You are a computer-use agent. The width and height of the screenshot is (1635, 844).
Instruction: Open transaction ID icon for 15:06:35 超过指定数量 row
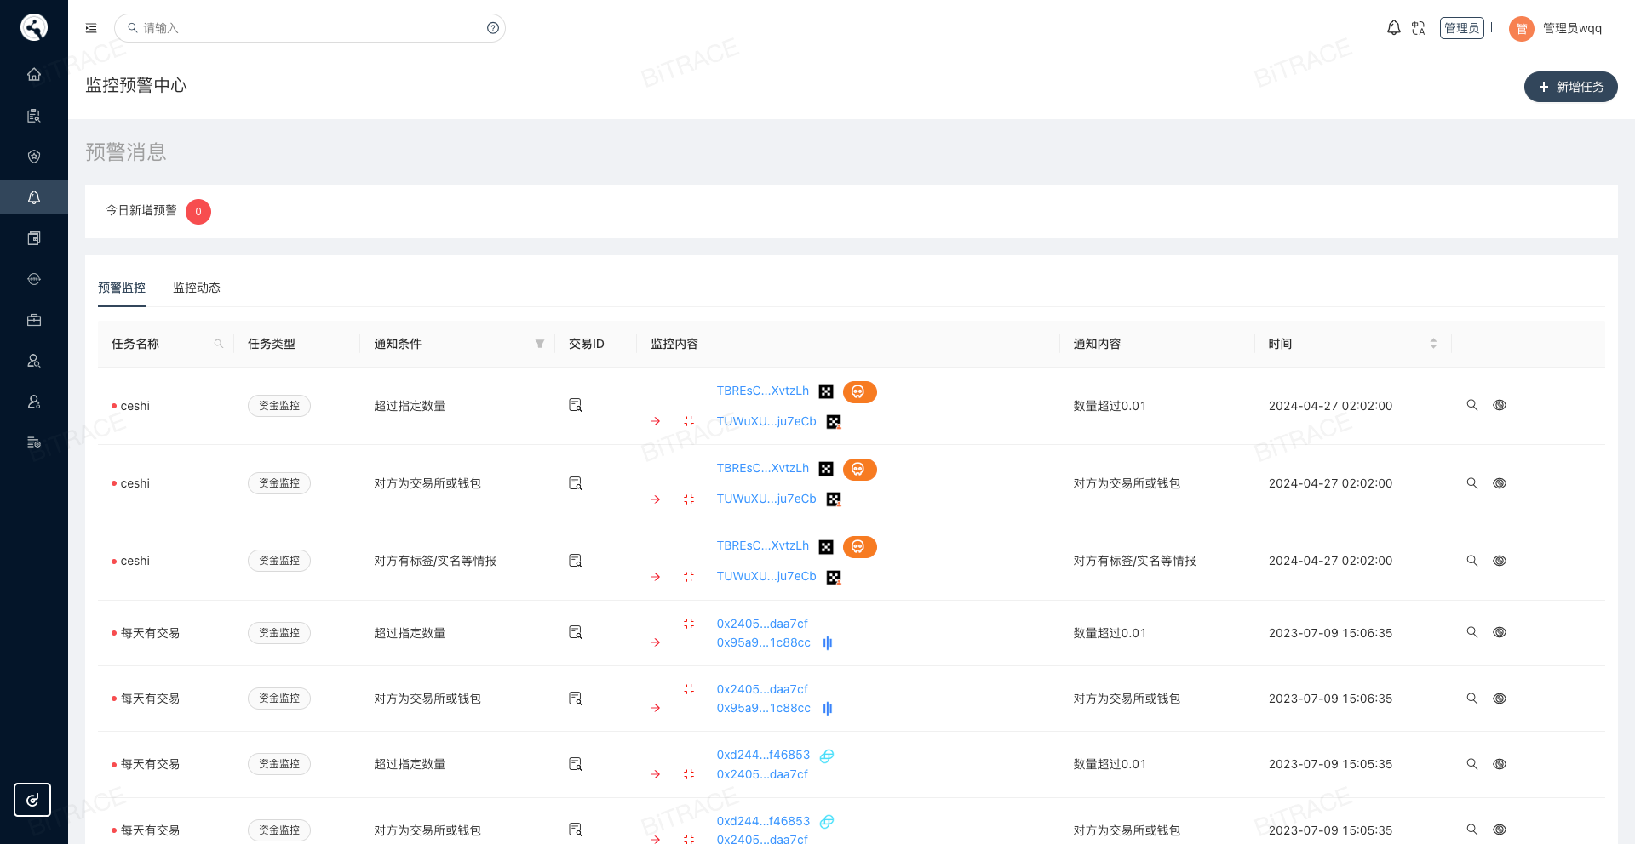pos(576,632)
